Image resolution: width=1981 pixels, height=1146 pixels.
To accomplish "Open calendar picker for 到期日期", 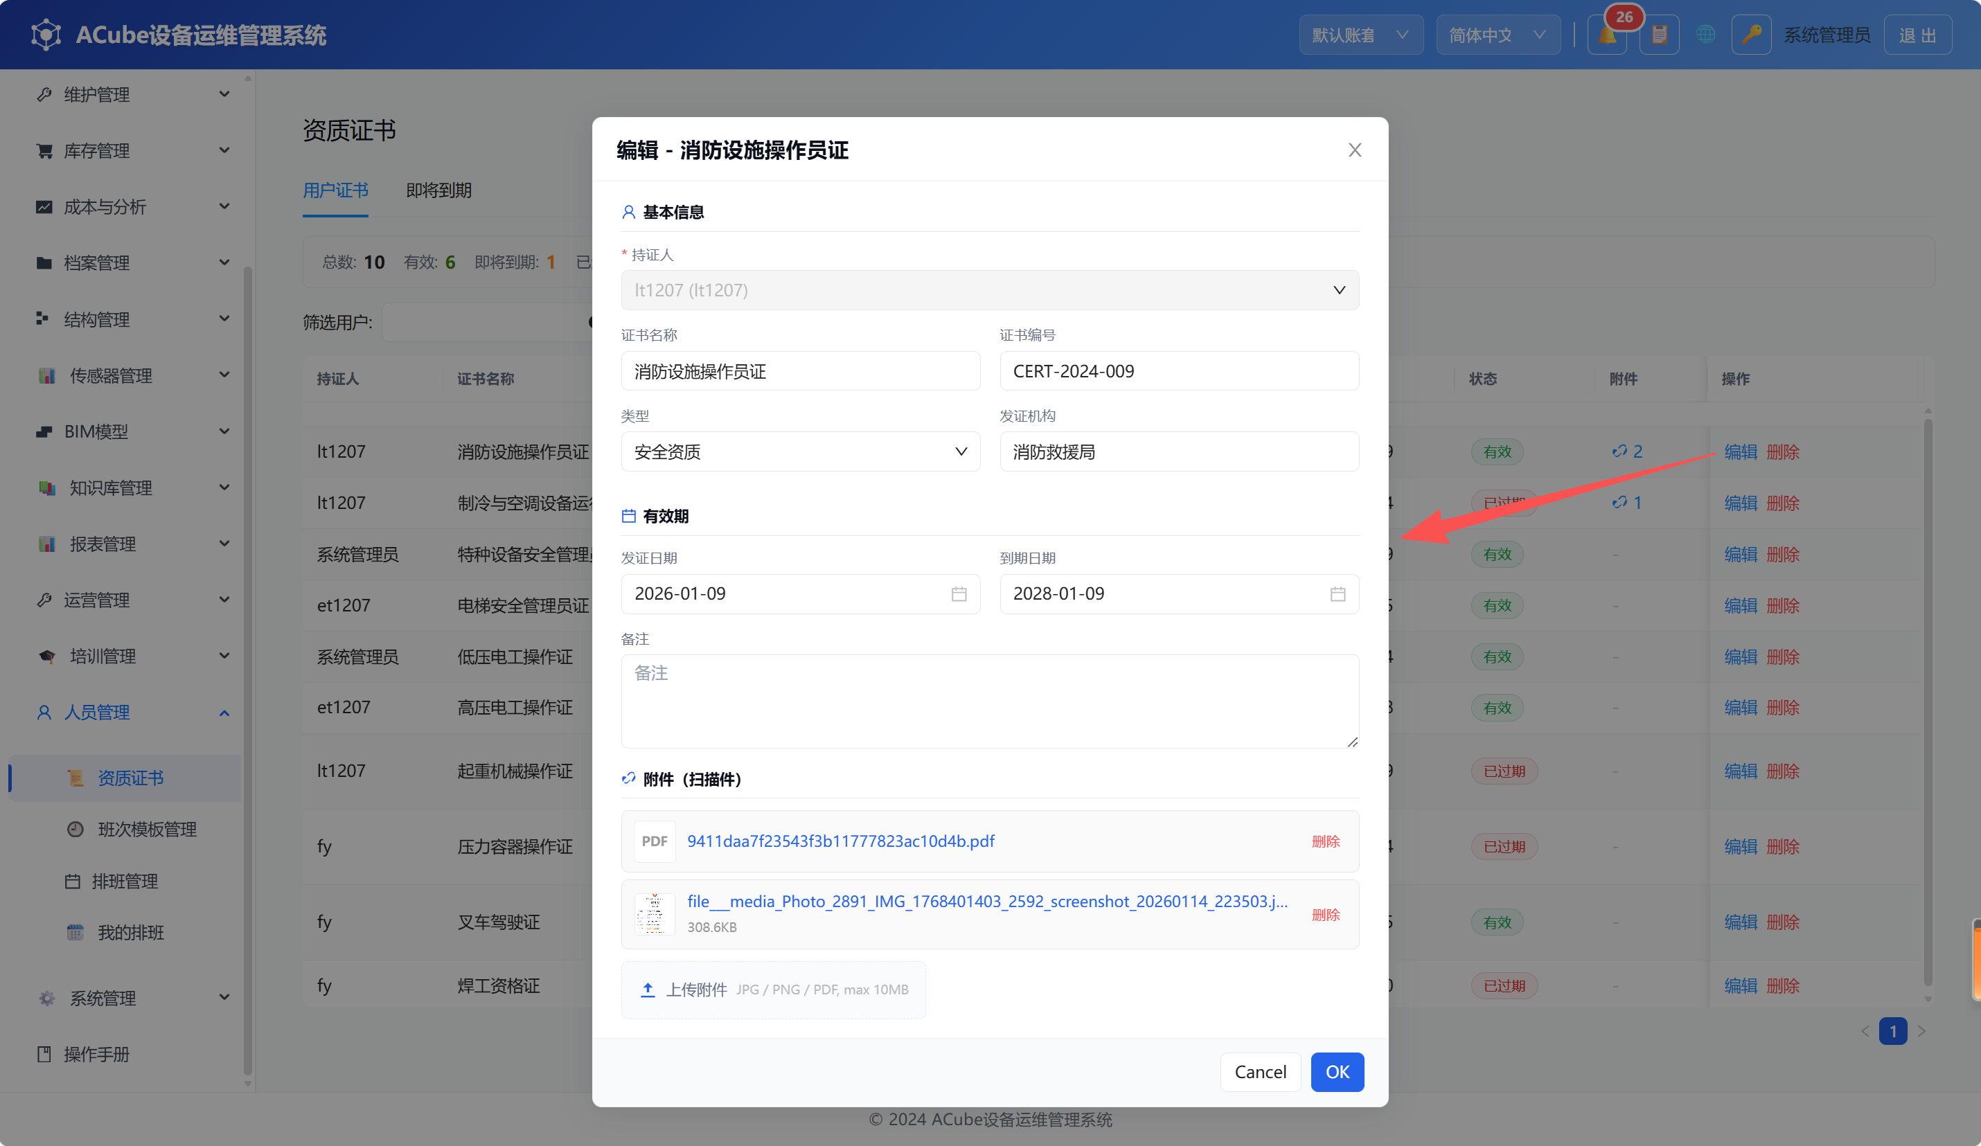I will pyautogui.click(x=1338, y=594).
